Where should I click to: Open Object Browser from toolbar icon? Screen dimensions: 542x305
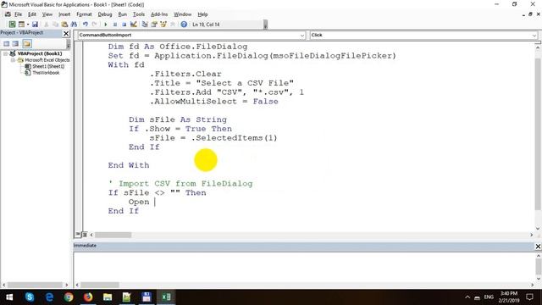click(163, 25)
